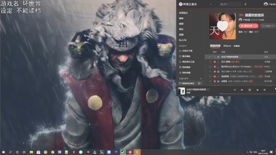This screenshot has width=276, height=155.
Task: Change the loop playback mode icon
Action: [x=235, y=90]
